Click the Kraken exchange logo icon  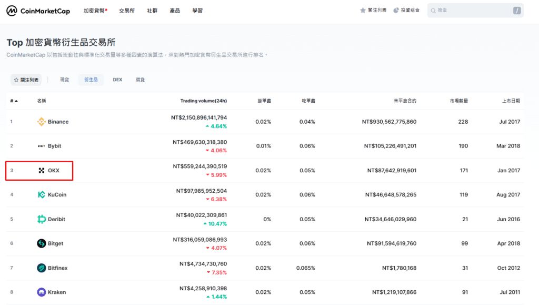click(x=41, y=292)
